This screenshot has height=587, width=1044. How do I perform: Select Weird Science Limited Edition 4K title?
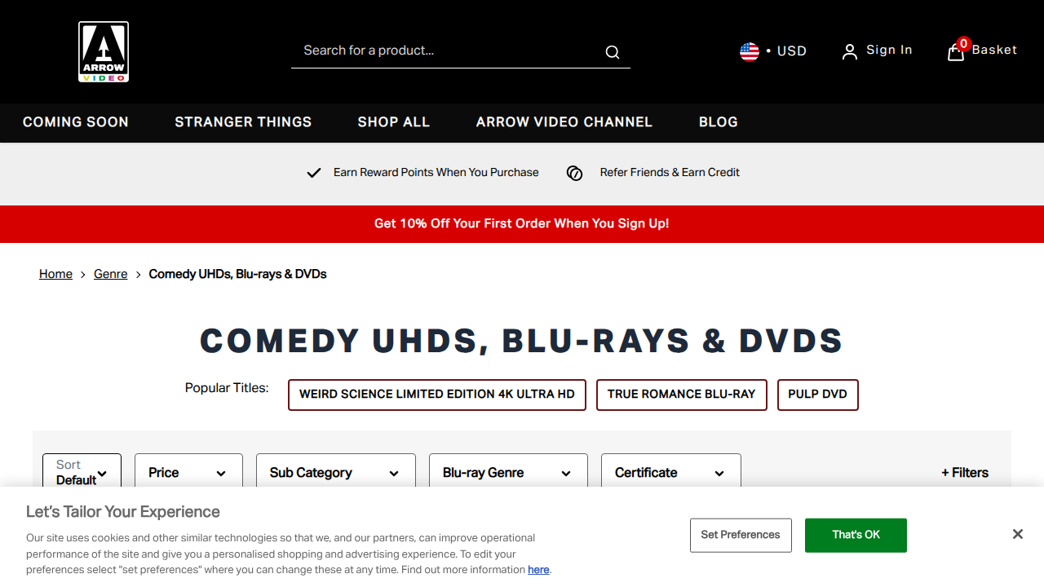(x=437, y=395)
